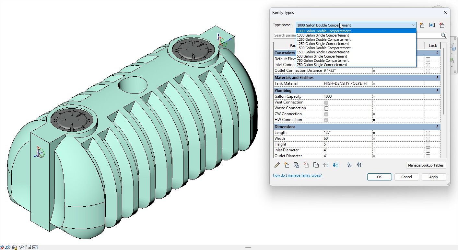Click the Tank Material value cell
Viewport: 458px width, 250px height.
(347, 83)
